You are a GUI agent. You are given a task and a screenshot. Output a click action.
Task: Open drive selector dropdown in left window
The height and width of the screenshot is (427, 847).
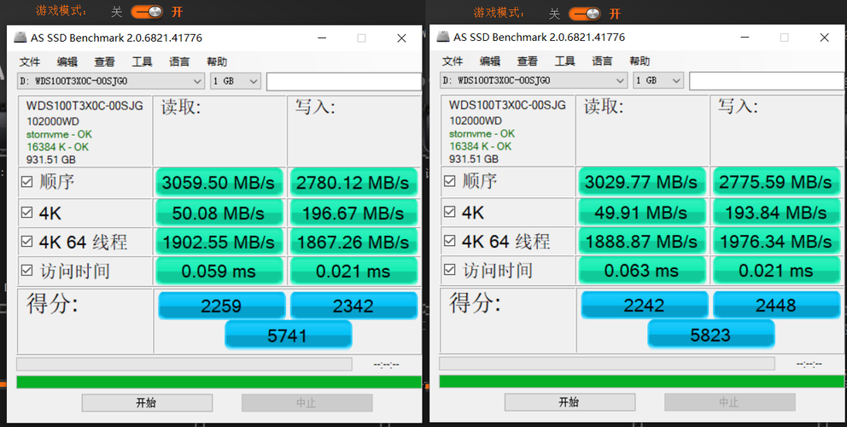[x=111, y=81]
